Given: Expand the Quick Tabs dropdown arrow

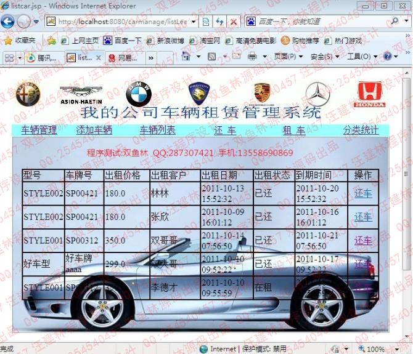Looking at the screenshot, I should click(20, 58).
